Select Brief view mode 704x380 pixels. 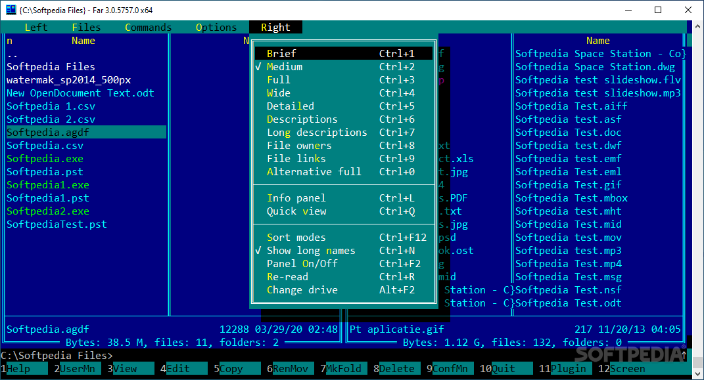point(344,53)
